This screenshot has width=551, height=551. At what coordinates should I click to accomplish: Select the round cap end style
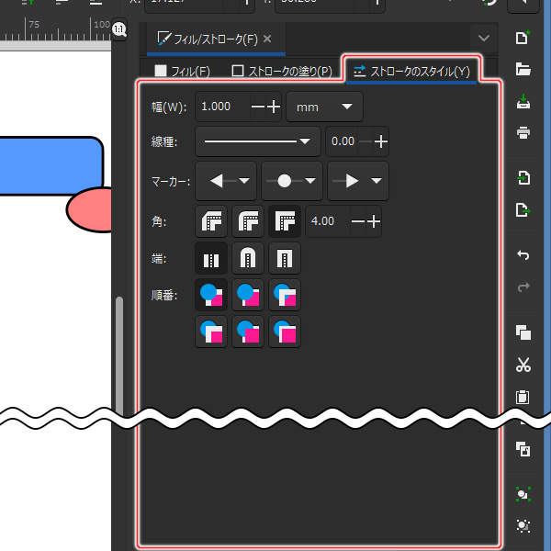(248, 259)
